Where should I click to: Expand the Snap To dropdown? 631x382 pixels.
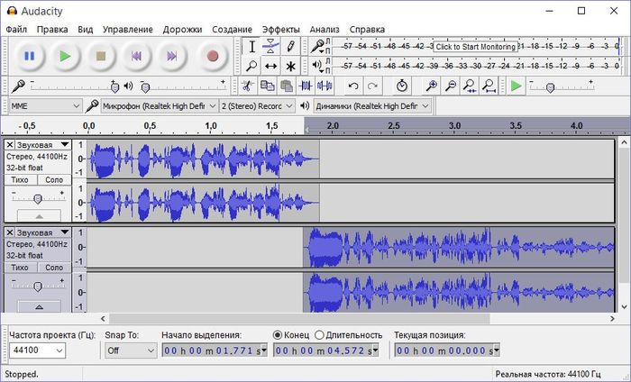point(131,350)
